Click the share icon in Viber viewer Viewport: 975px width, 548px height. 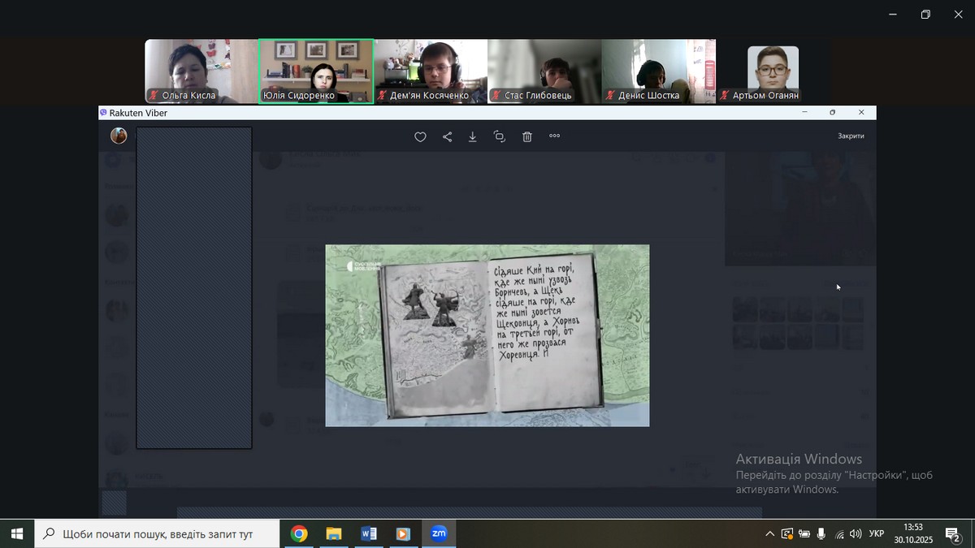pyautogui.click(x=447, y=137)
